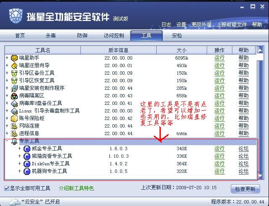Toggle 显示全部可用工具 checkbox
The width and height of the screenshot is (269, 206).
point(7,188)
